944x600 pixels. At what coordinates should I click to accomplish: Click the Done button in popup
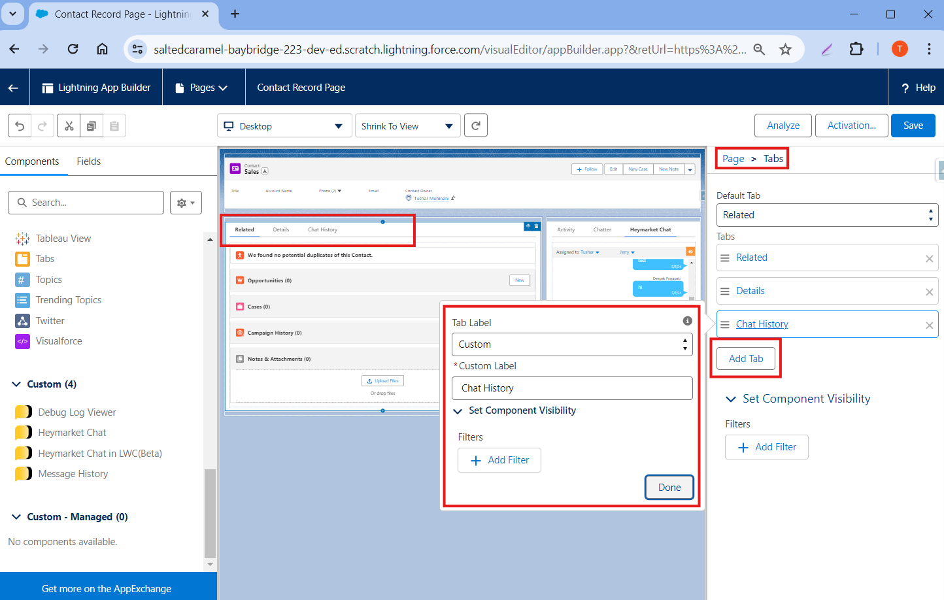click(x=669, y=488)
